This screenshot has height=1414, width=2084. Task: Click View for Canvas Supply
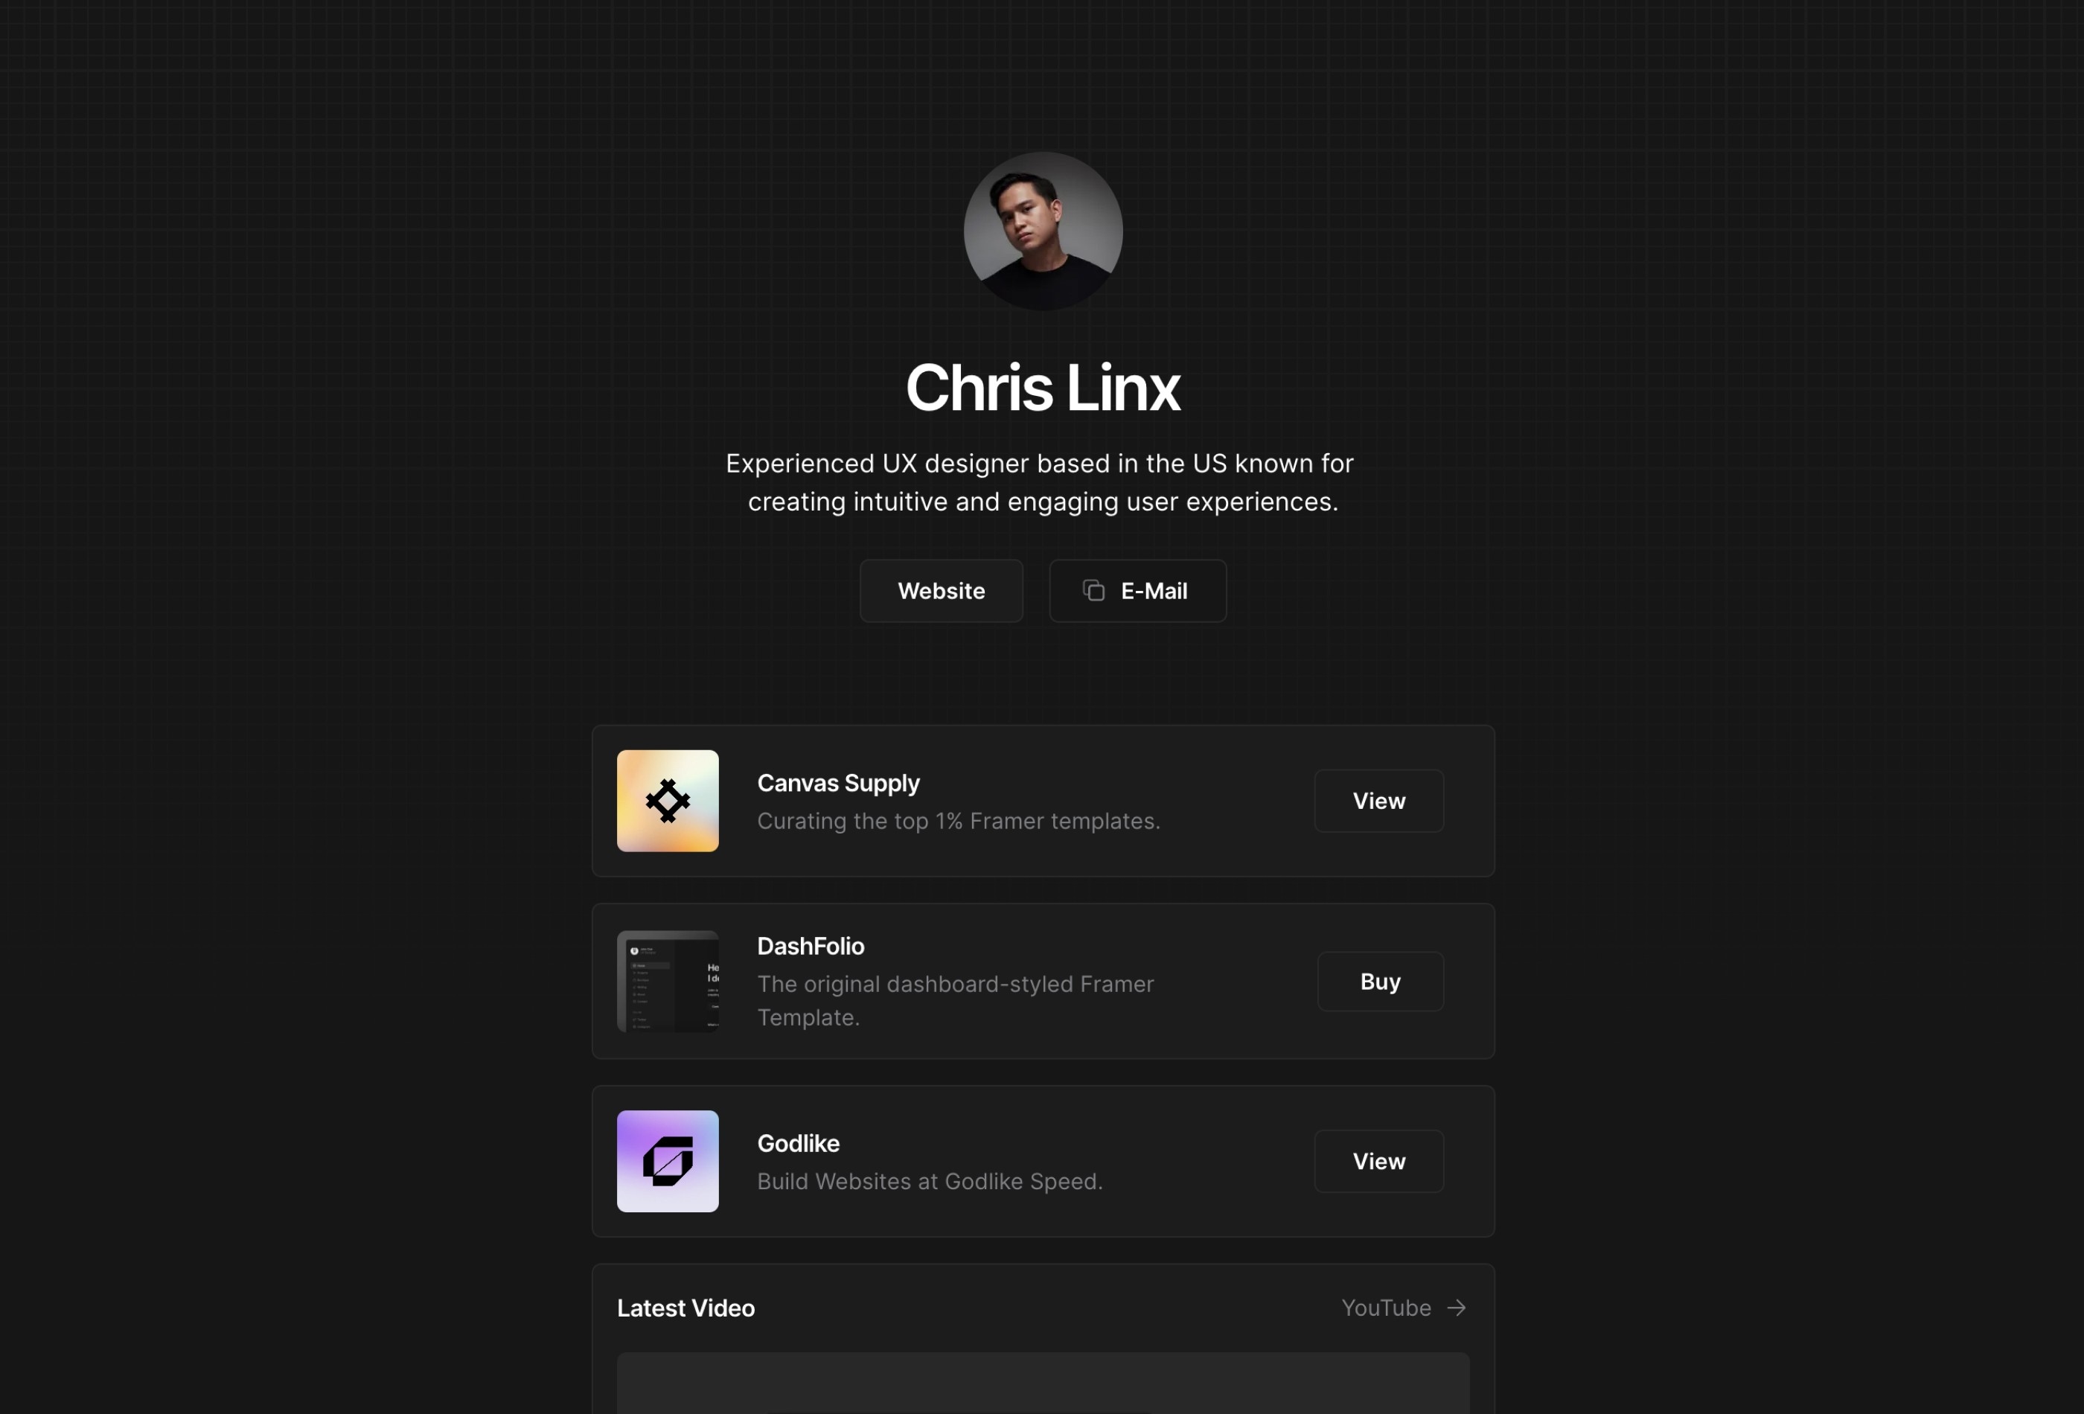(x=1377, y=799)
